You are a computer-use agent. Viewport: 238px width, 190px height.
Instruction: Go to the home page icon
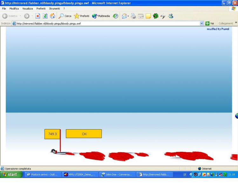(x=52, y=16)
